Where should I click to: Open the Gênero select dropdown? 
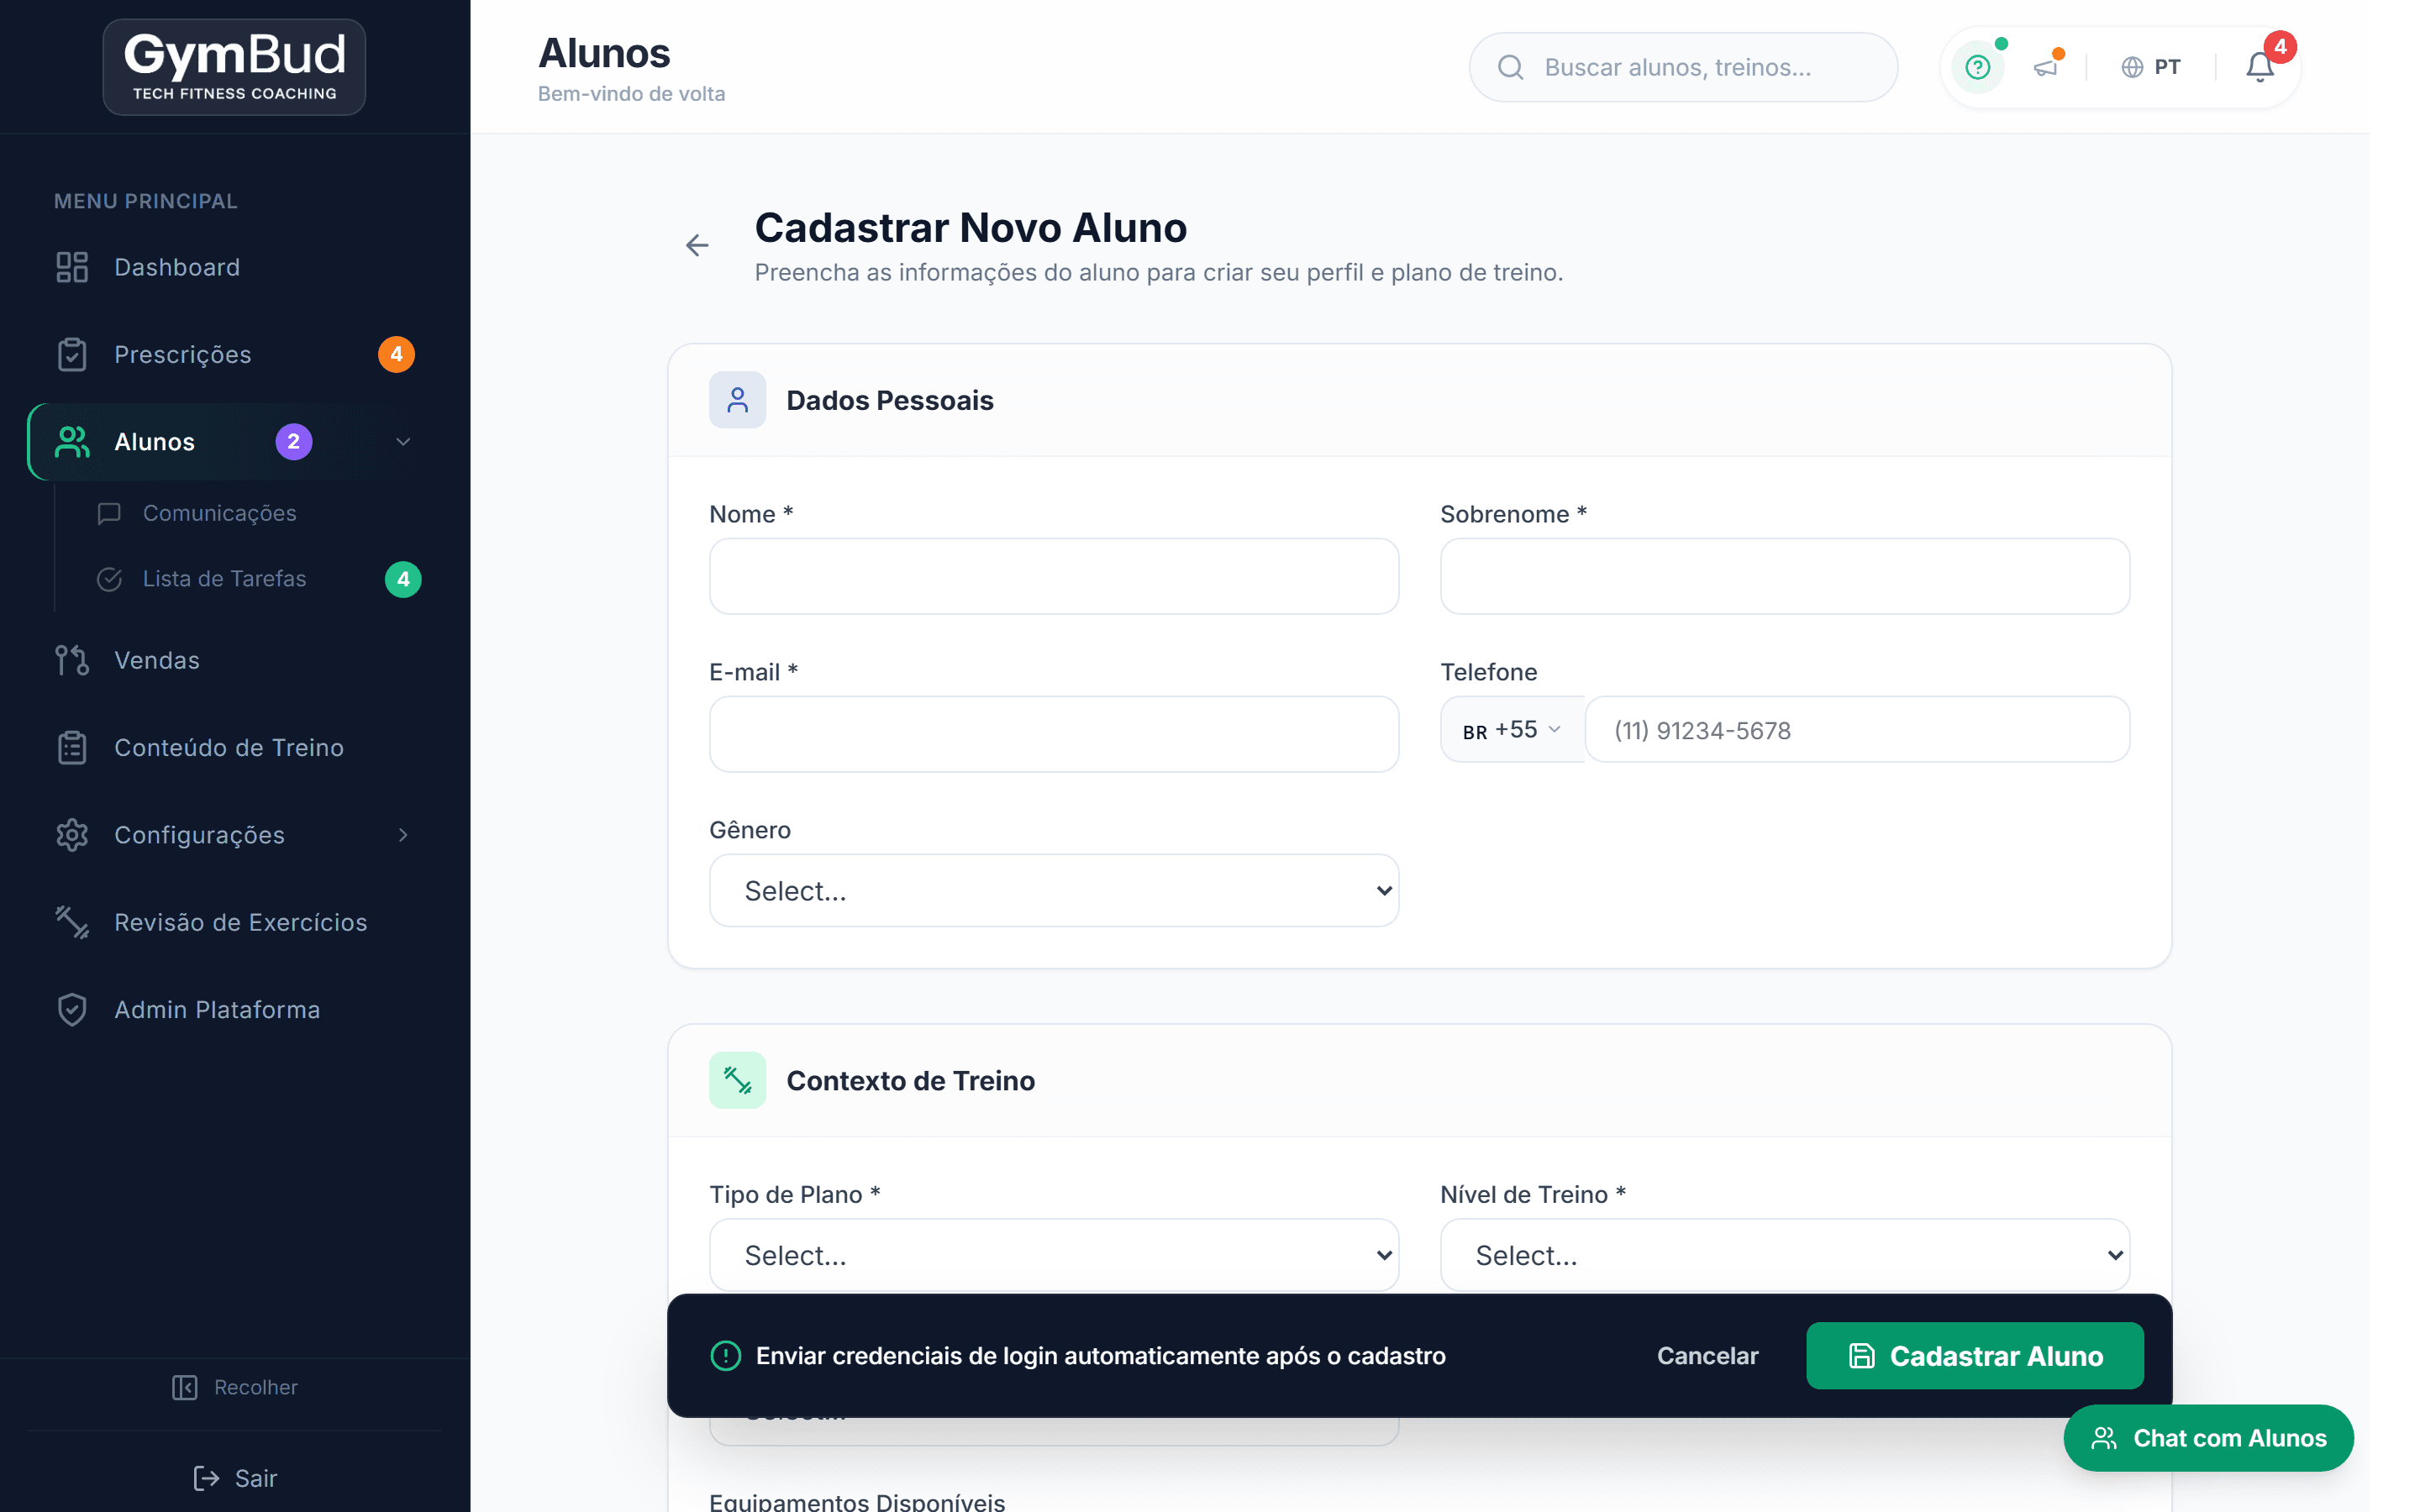(1054, 890)
